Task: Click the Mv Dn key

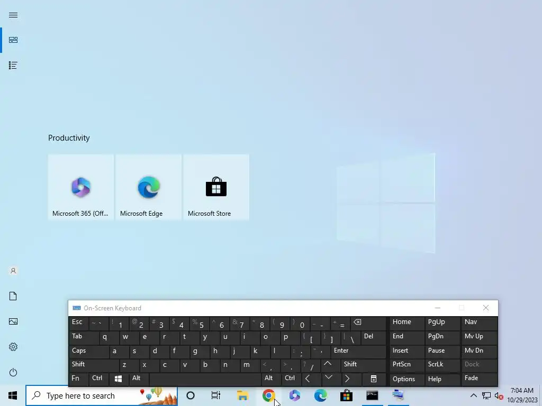Action: coord(480,352)
